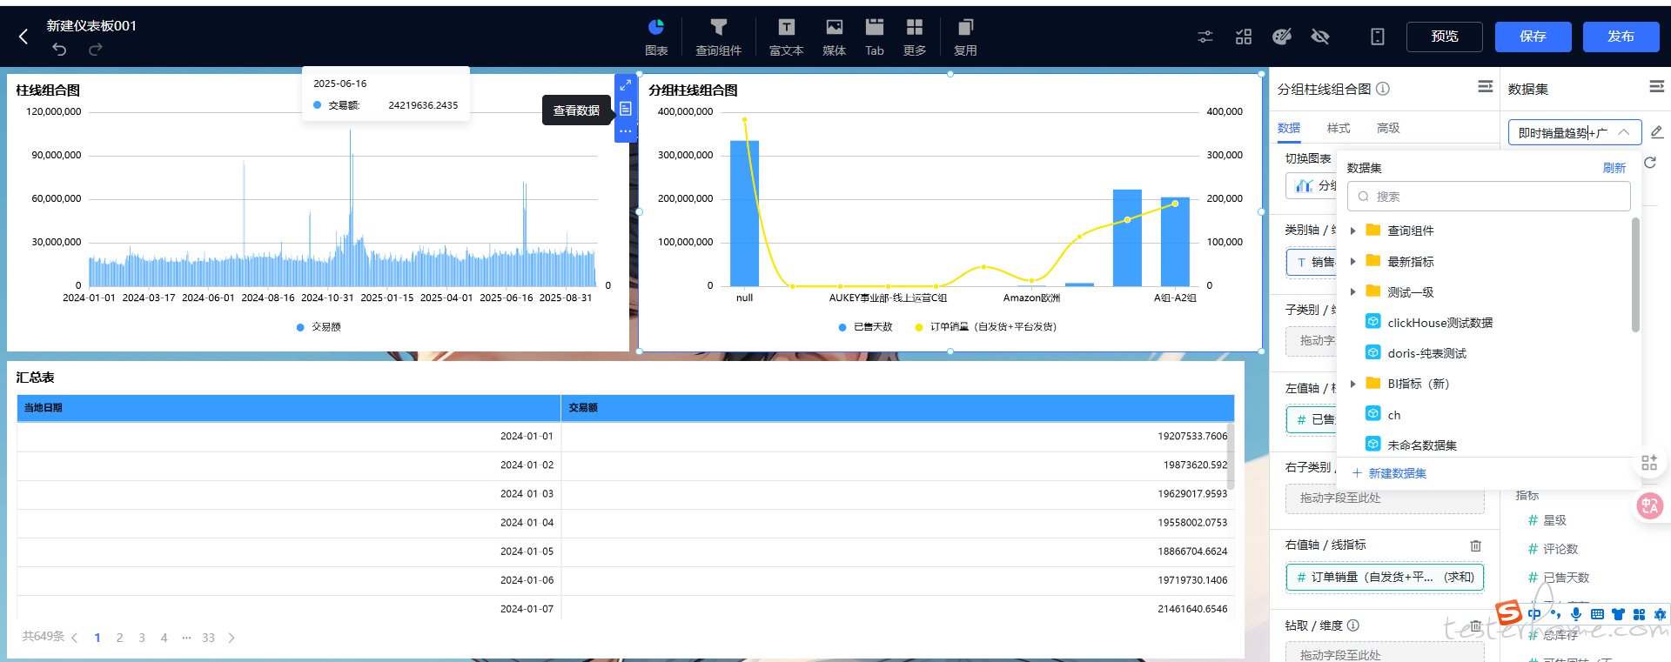1671x662 pixels.
Task: Open the 图表 chart component menu
Action: tap(656, 37)
